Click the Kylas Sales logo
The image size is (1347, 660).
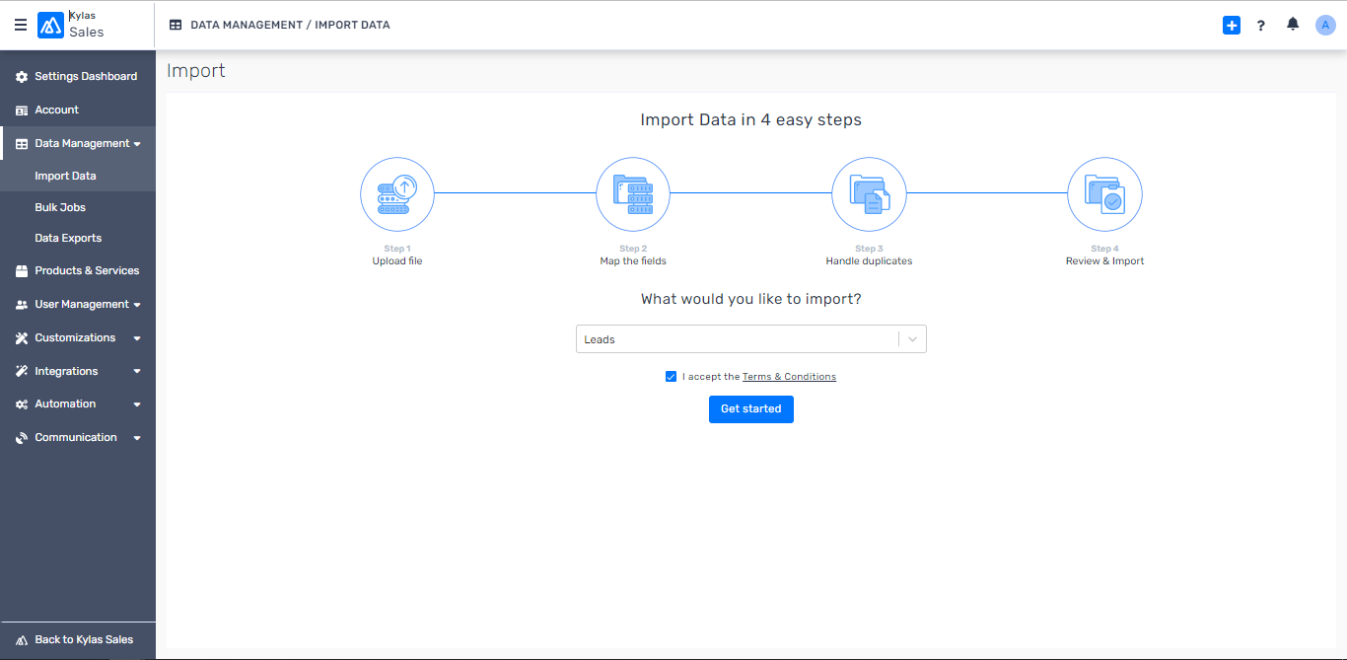point(50,25)
